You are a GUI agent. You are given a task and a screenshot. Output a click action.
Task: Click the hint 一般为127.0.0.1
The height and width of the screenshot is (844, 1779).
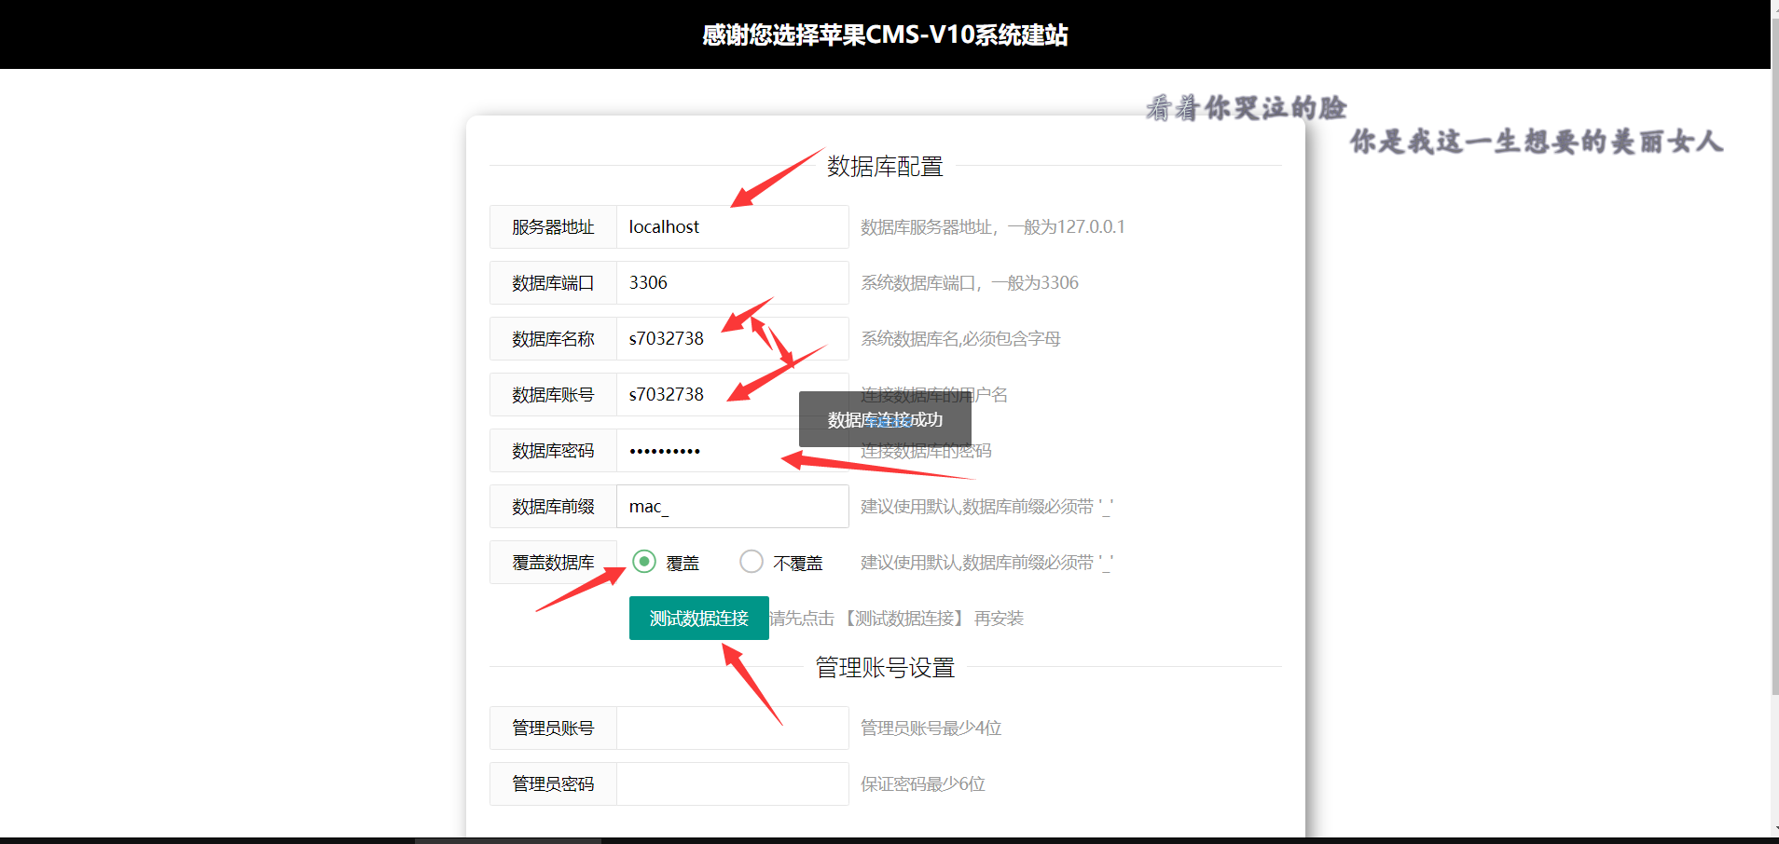(1066, 226)
